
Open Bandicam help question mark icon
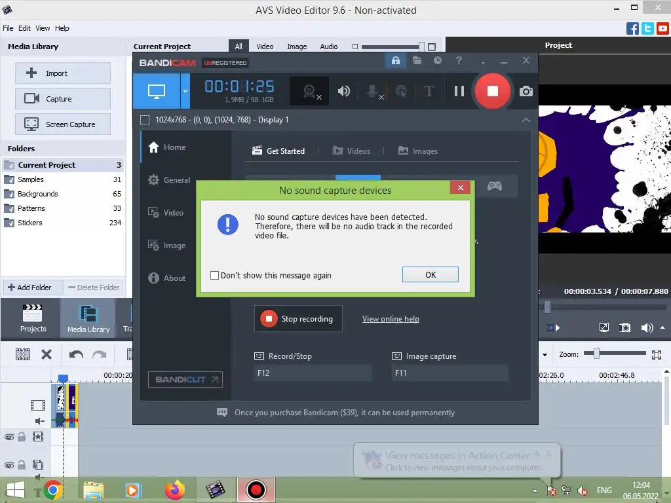459,60
